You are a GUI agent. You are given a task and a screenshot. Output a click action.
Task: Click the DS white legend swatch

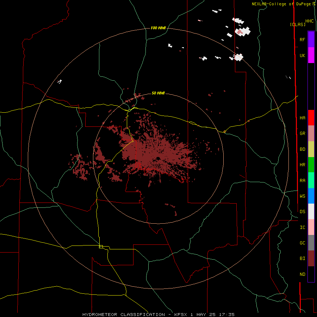pos(311,211)
